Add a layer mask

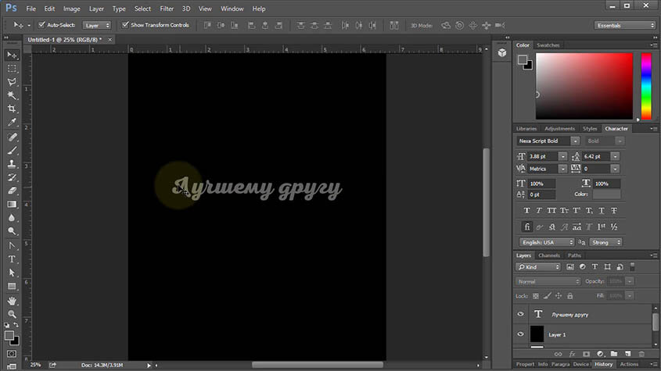tap(586, 354)
